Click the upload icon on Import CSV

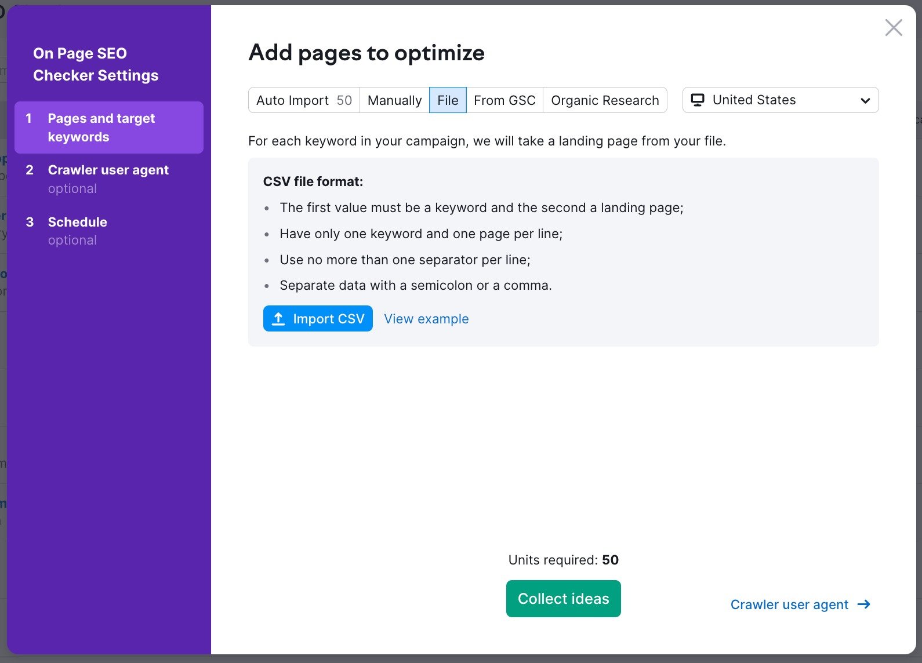[x=278, y=319]
